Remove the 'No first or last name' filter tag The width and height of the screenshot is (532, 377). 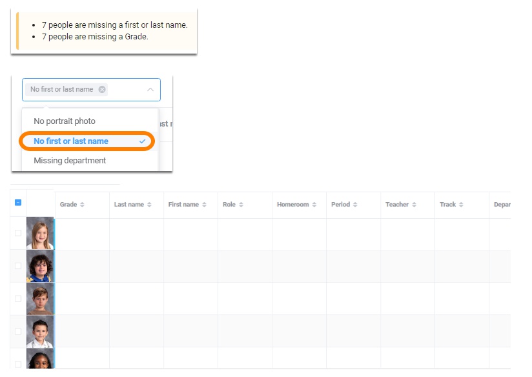102,90
